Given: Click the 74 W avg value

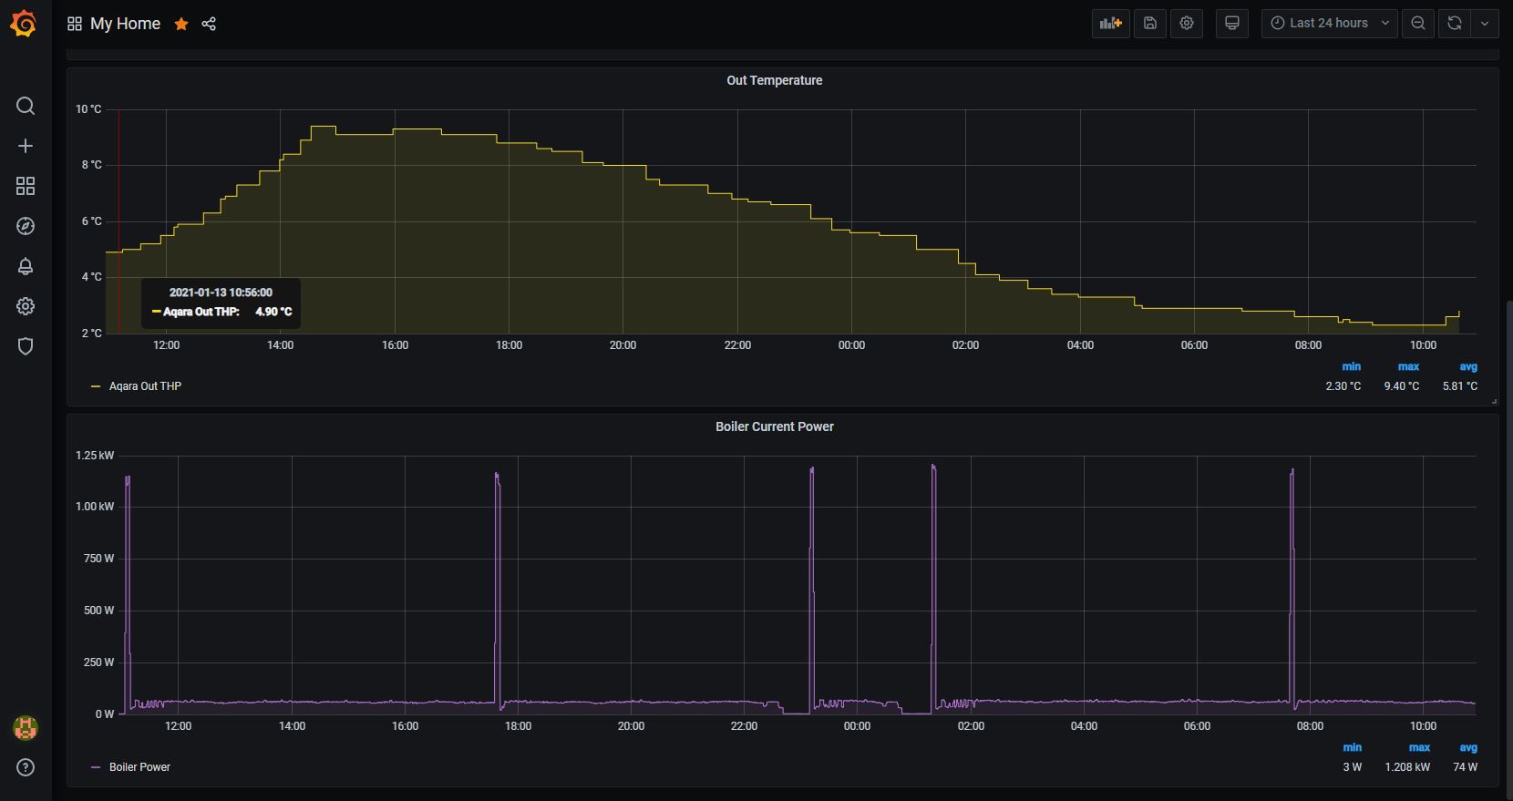Looking at the screenshot, I should tap(1466, 767).
